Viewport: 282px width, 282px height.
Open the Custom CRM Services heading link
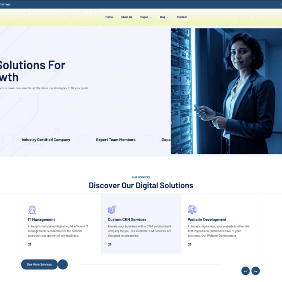pos(127,219)
